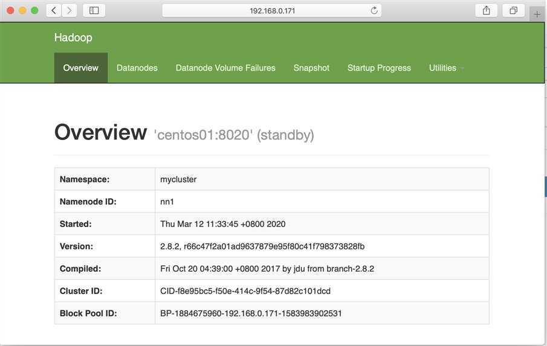Go forward with the Safari forward arrow
The height and width of the screenshot is (346, 547).
click(x=69, y=10)
